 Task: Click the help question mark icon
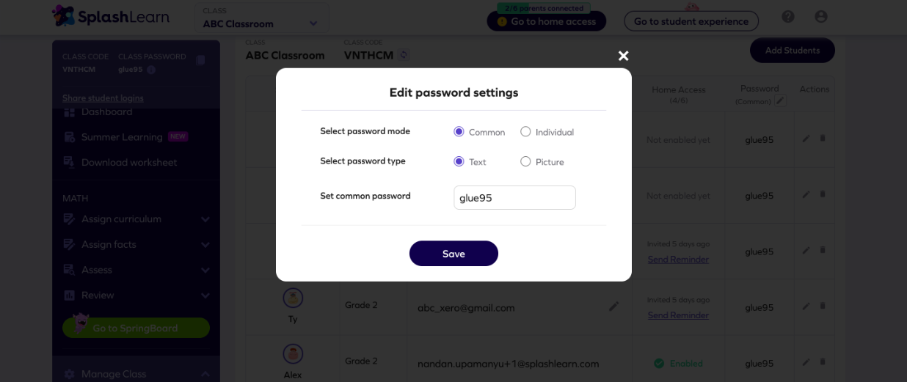click(788, 17)
